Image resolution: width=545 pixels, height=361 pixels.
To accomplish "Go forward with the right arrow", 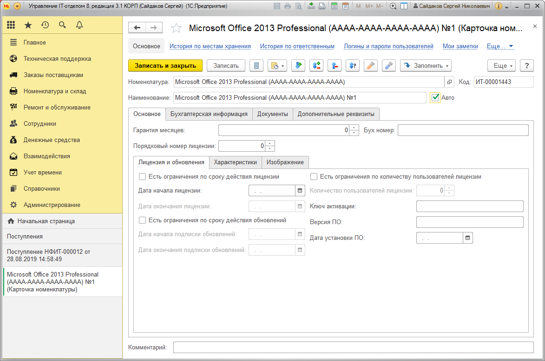I will [x=154, y=28].
